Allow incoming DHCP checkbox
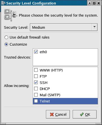 pyautogui.click(x=36, y=89)
